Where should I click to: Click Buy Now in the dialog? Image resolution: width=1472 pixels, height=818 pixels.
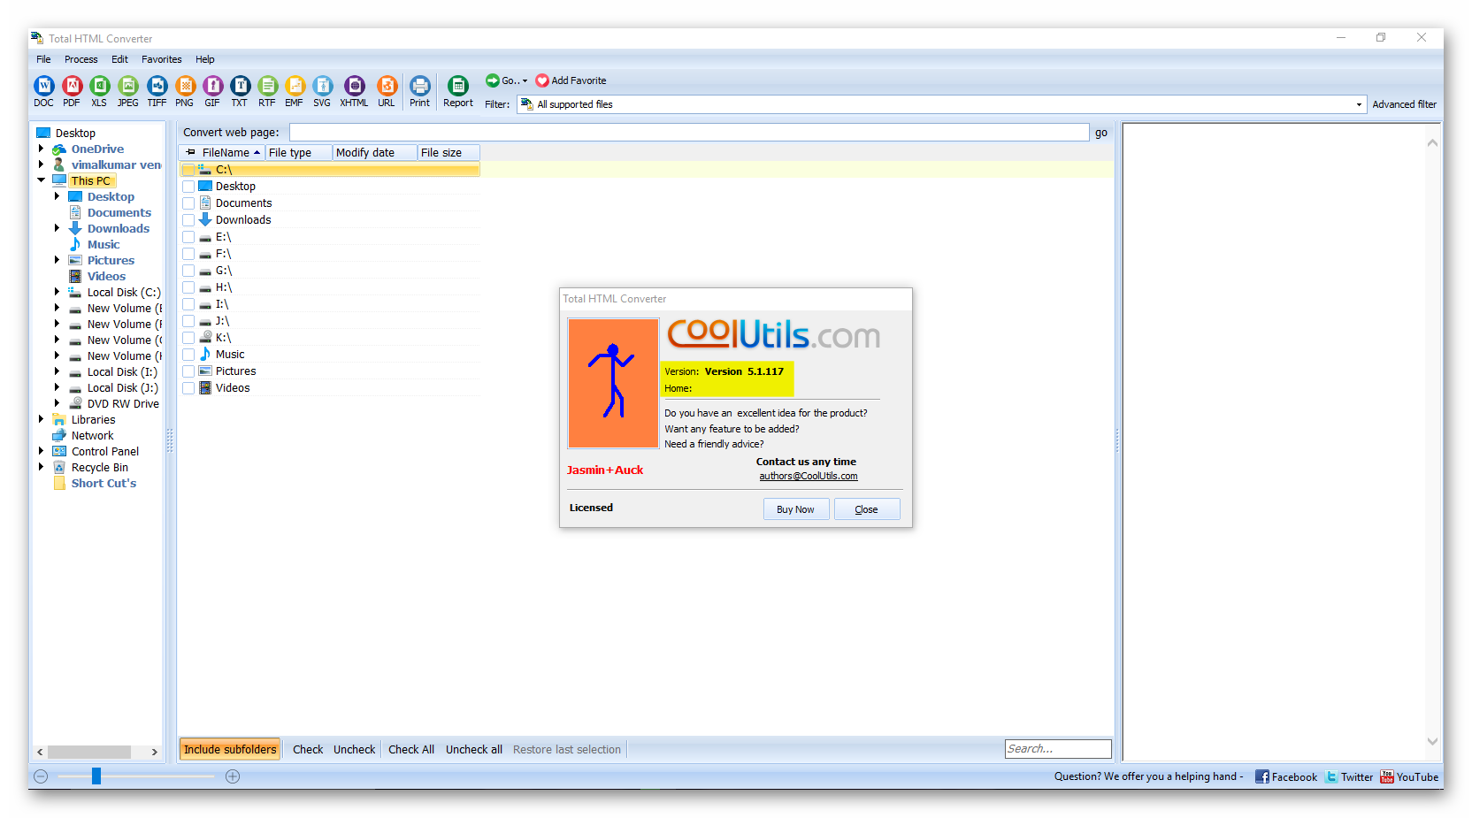[796, 509]
